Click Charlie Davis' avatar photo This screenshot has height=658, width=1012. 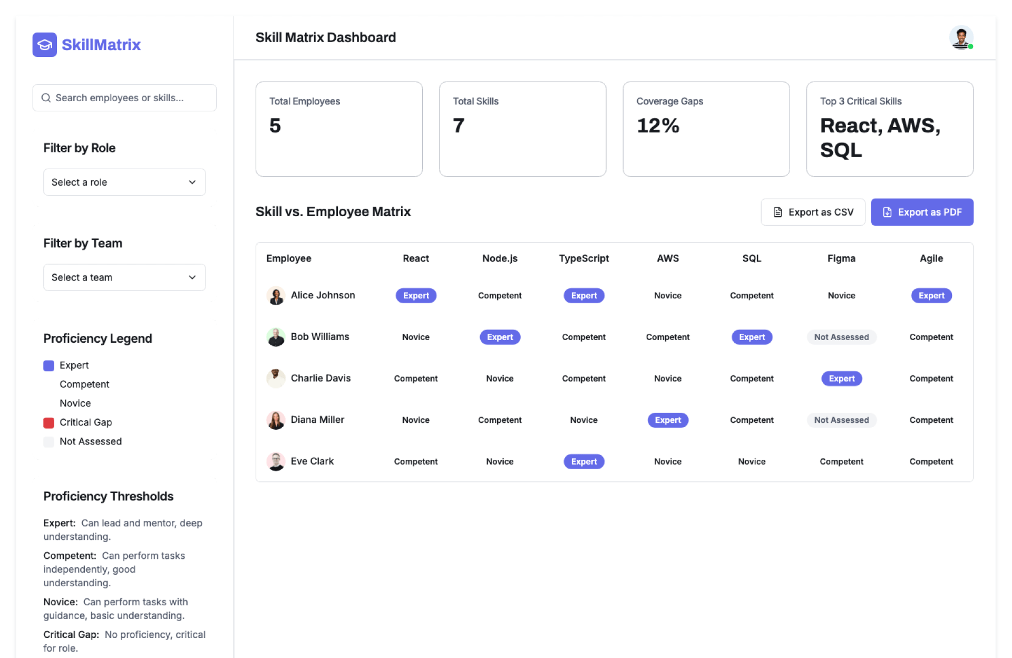275,379
